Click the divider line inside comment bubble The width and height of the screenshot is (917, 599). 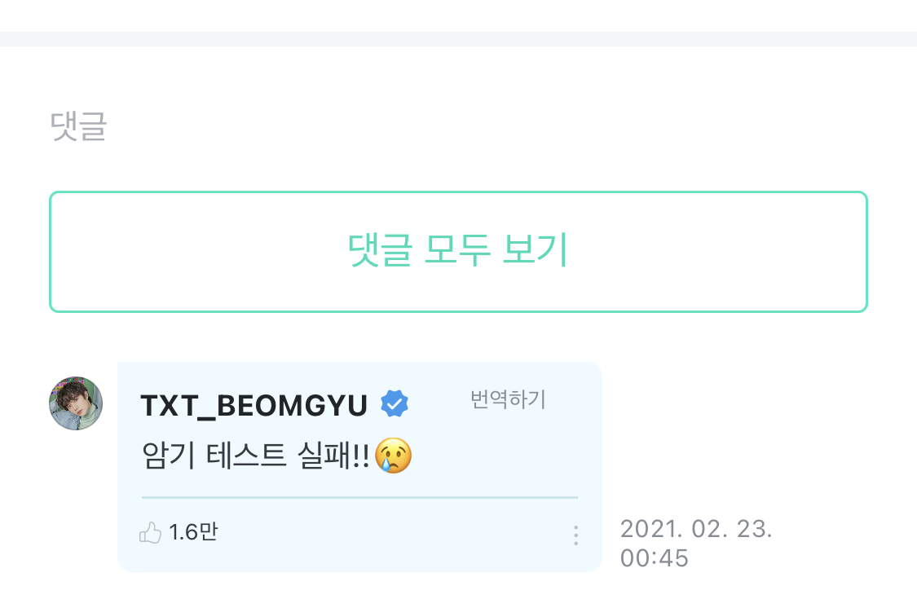(x=359, y=497)
